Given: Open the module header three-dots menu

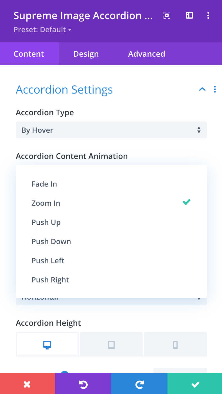Looking at the screenshot, I should [208, 16].
